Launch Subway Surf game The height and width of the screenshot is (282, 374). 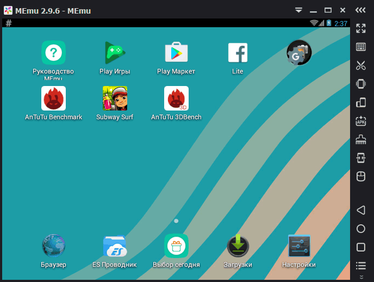pos(115,99)
